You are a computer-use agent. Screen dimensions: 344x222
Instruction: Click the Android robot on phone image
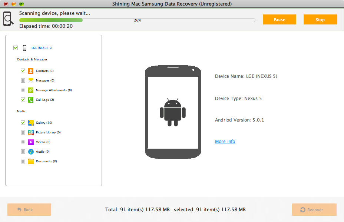coord(173,112)
